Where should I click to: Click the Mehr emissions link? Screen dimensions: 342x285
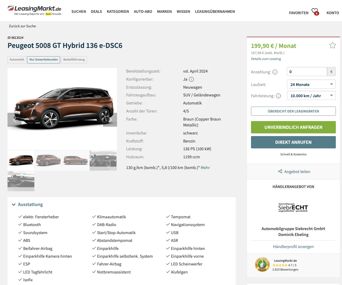pyautogui.click(x=205, y=168)
